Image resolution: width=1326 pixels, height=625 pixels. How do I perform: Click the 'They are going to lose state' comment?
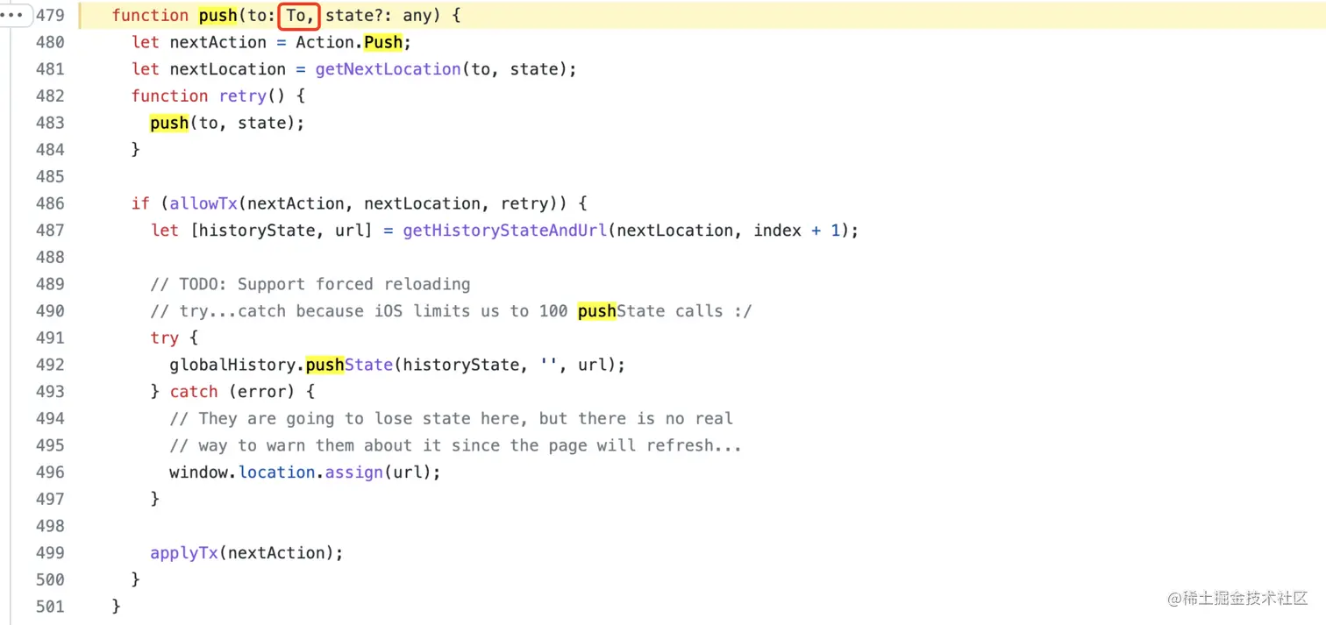click(452, 418)
